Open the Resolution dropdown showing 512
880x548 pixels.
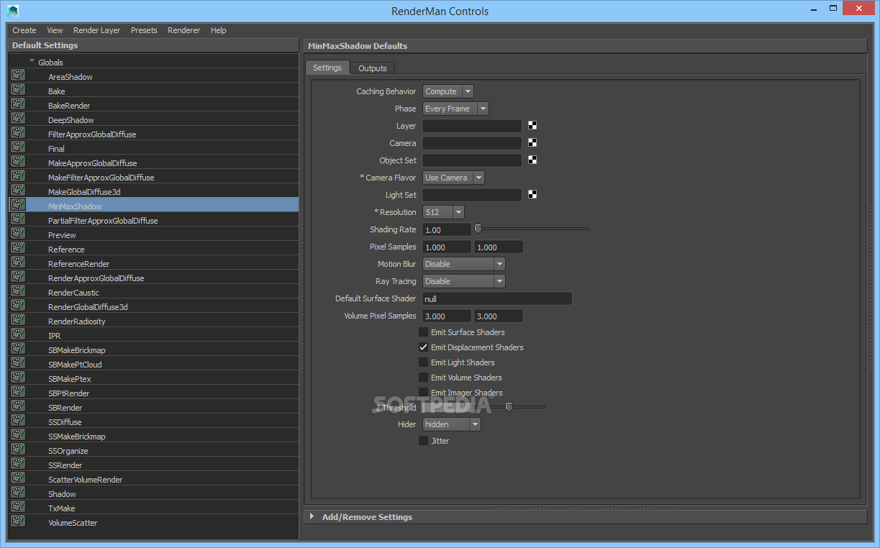pos(443,212)
